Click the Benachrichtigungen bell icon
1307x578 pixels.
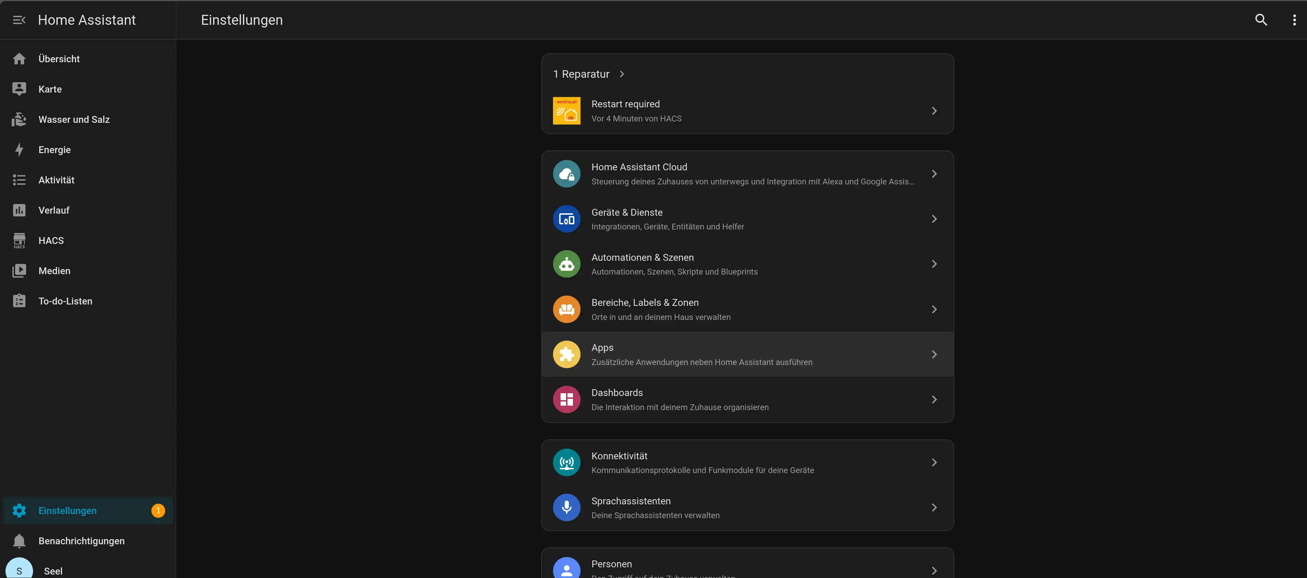point(19,541)
